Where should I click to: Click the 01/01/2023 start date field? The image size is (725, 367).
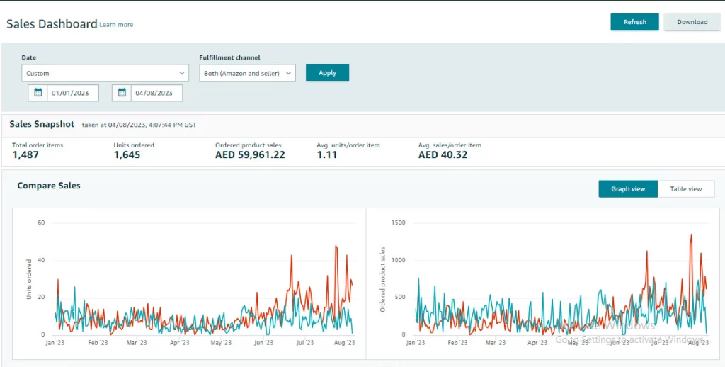tap(73, 93)
